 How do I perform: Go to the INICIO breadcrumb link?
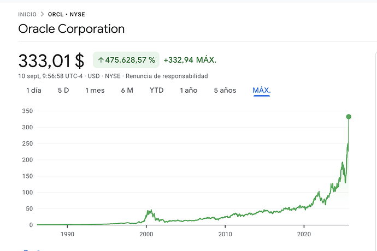(27, 14)
